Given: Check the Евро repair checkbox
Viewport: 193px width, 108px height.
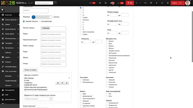Looking at the screenshot, I should point(81,94).
